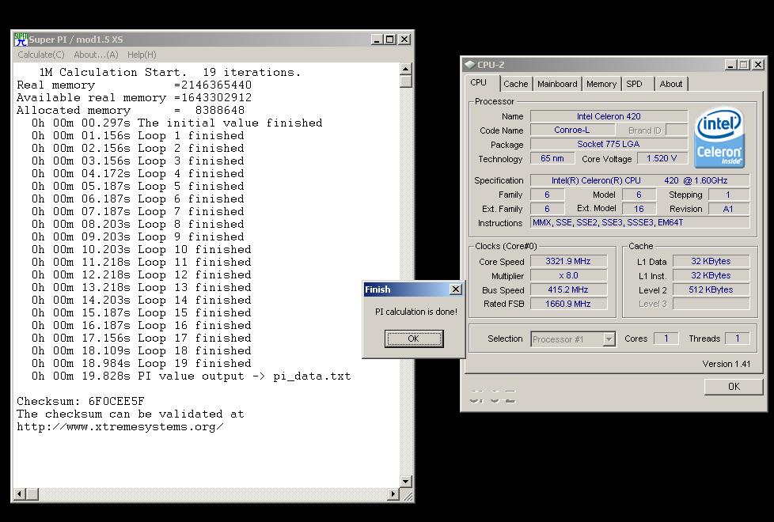The width and height of the screenshot is (774, 522).
Task: Close the CPU-Z window
Action: (x=758, y=65)
